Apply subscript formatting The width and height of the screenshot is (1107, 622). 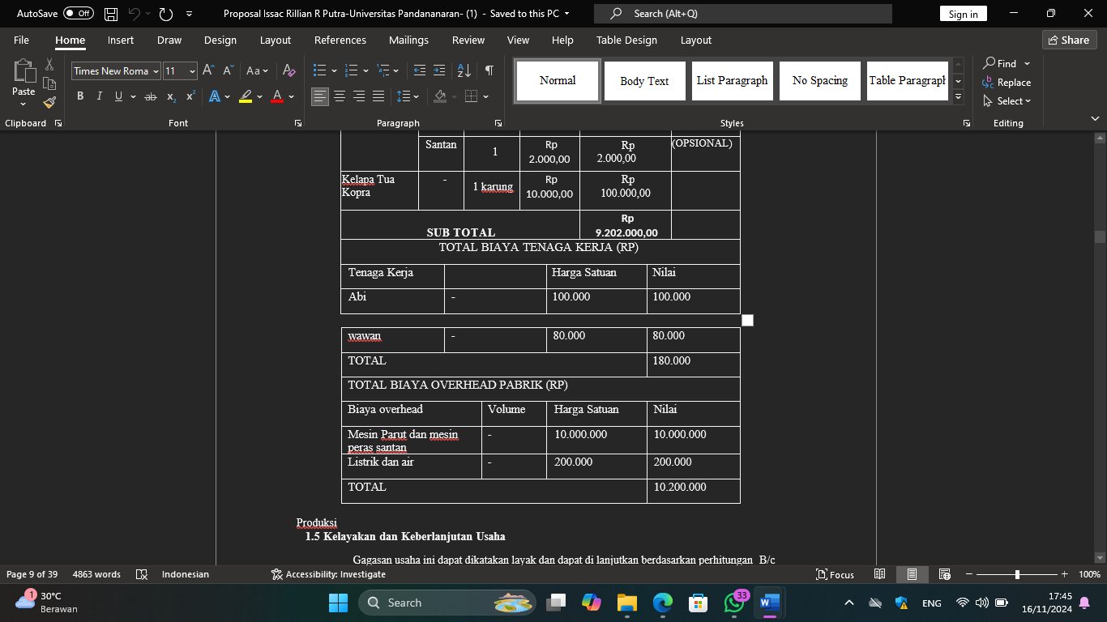[171, 96]
